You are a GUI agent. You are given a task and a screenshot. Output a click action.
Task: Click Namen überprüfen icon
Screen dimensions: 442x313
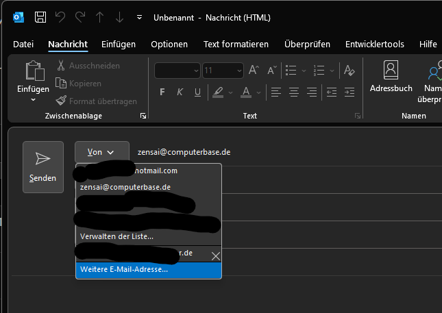434,71
